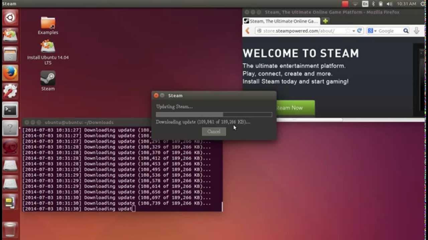Select the Terminal icon in the launcher
Screen dimensions: 428x240
pyautogui.click(x=10, y=110)
